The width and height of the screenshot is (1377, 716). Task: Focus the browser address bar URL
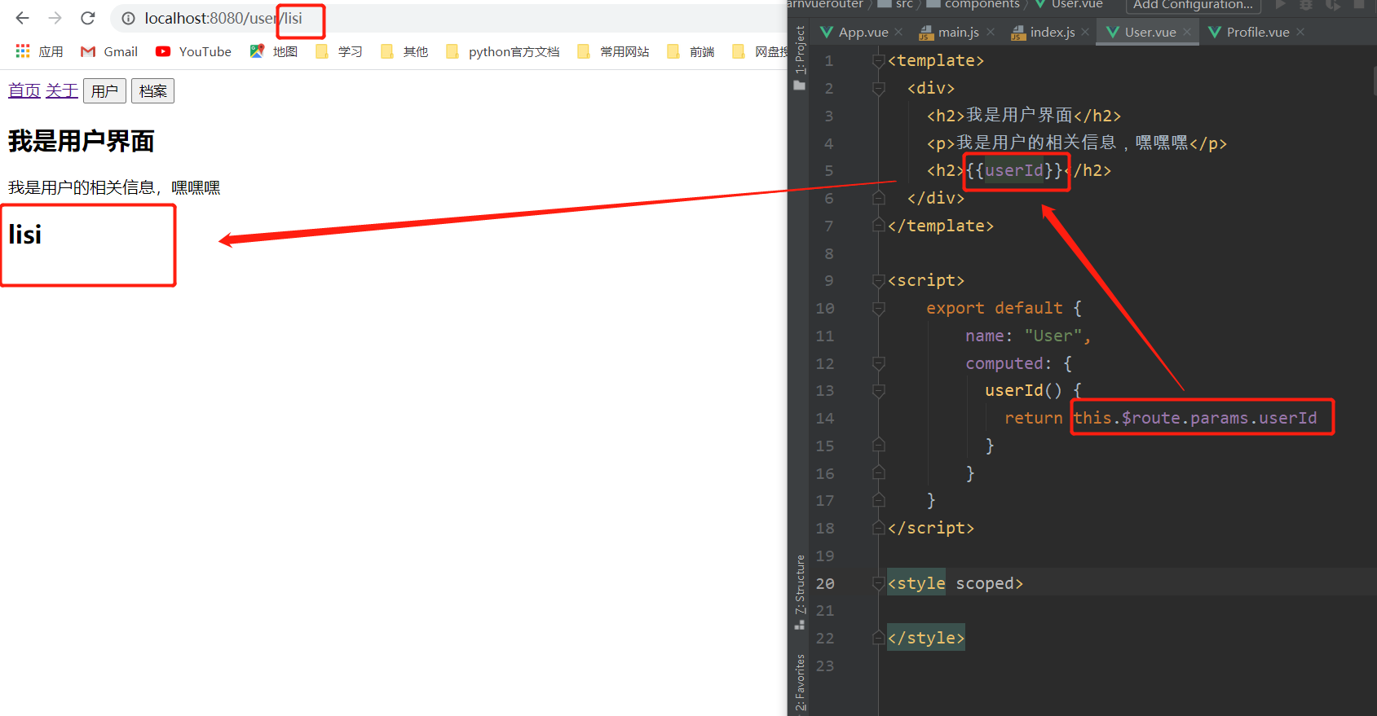[223, 18]
